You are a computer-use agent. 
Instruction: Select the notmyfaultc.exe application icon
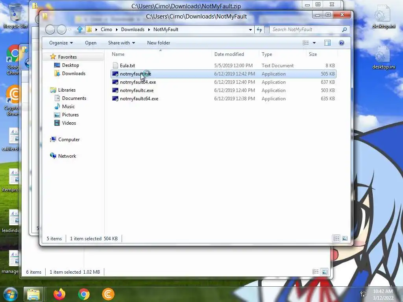tap(115, 90)
